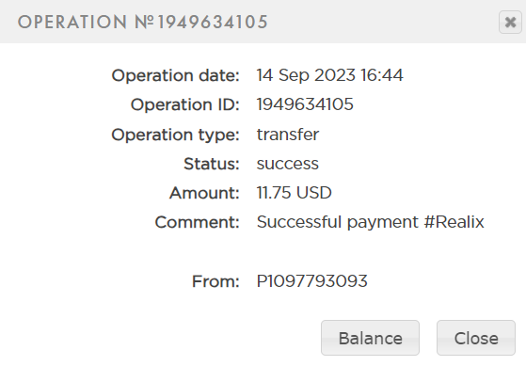Click the Status label
This screenshot has width=526, height=366.
click(212, 164)
